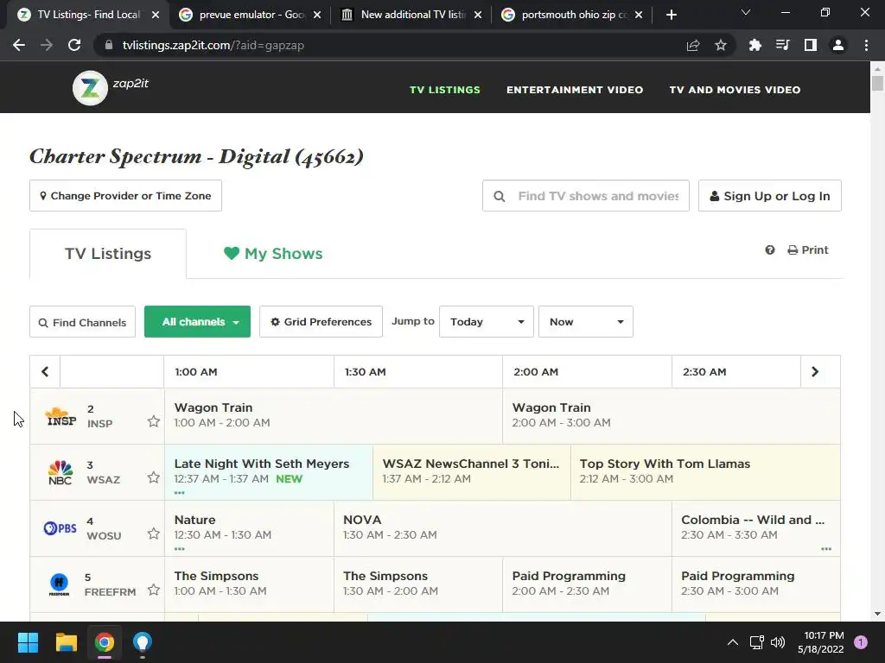Open the tab search chevron in title bar

746,12
